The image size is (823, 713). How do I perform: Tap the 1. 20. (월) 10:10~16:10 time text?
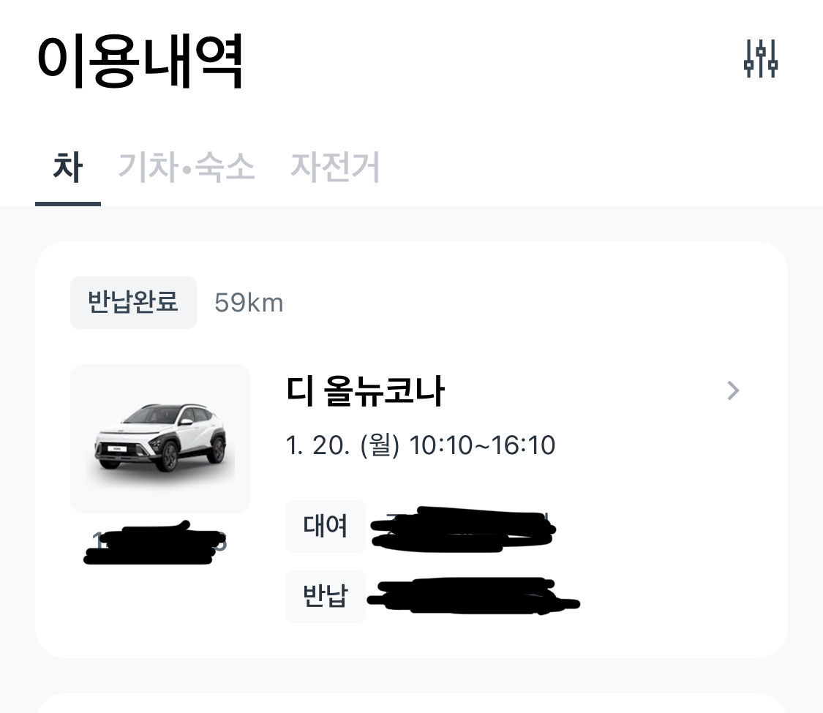coord(421,445)
